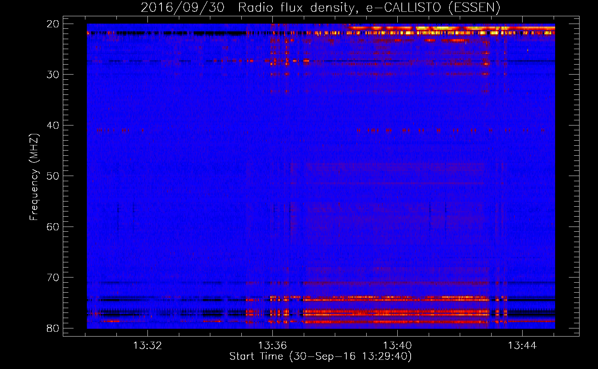The image size is (598, 369).
Task: Click the 13:32 time tick label
Action: (147, 346)
